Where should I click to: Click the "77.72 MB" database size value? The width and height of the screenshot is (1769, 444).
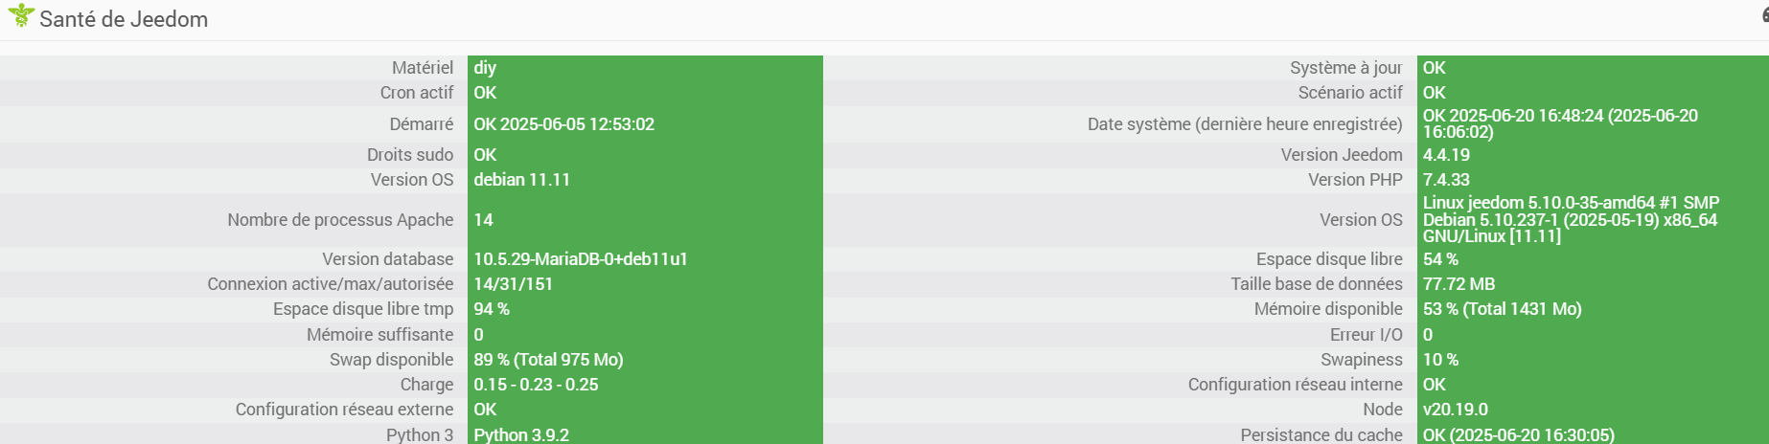(x=1459, y=284)
